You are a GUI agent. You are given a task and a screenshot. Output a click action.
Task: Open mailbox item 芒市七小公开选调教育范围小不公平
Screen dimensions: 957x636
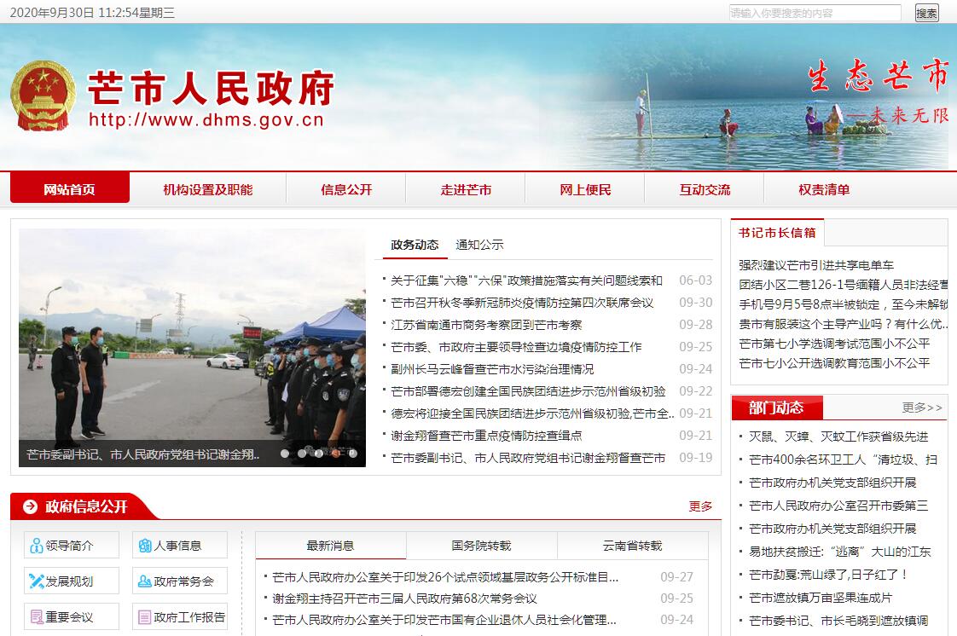pyautogui.click(x=834, y=363)
